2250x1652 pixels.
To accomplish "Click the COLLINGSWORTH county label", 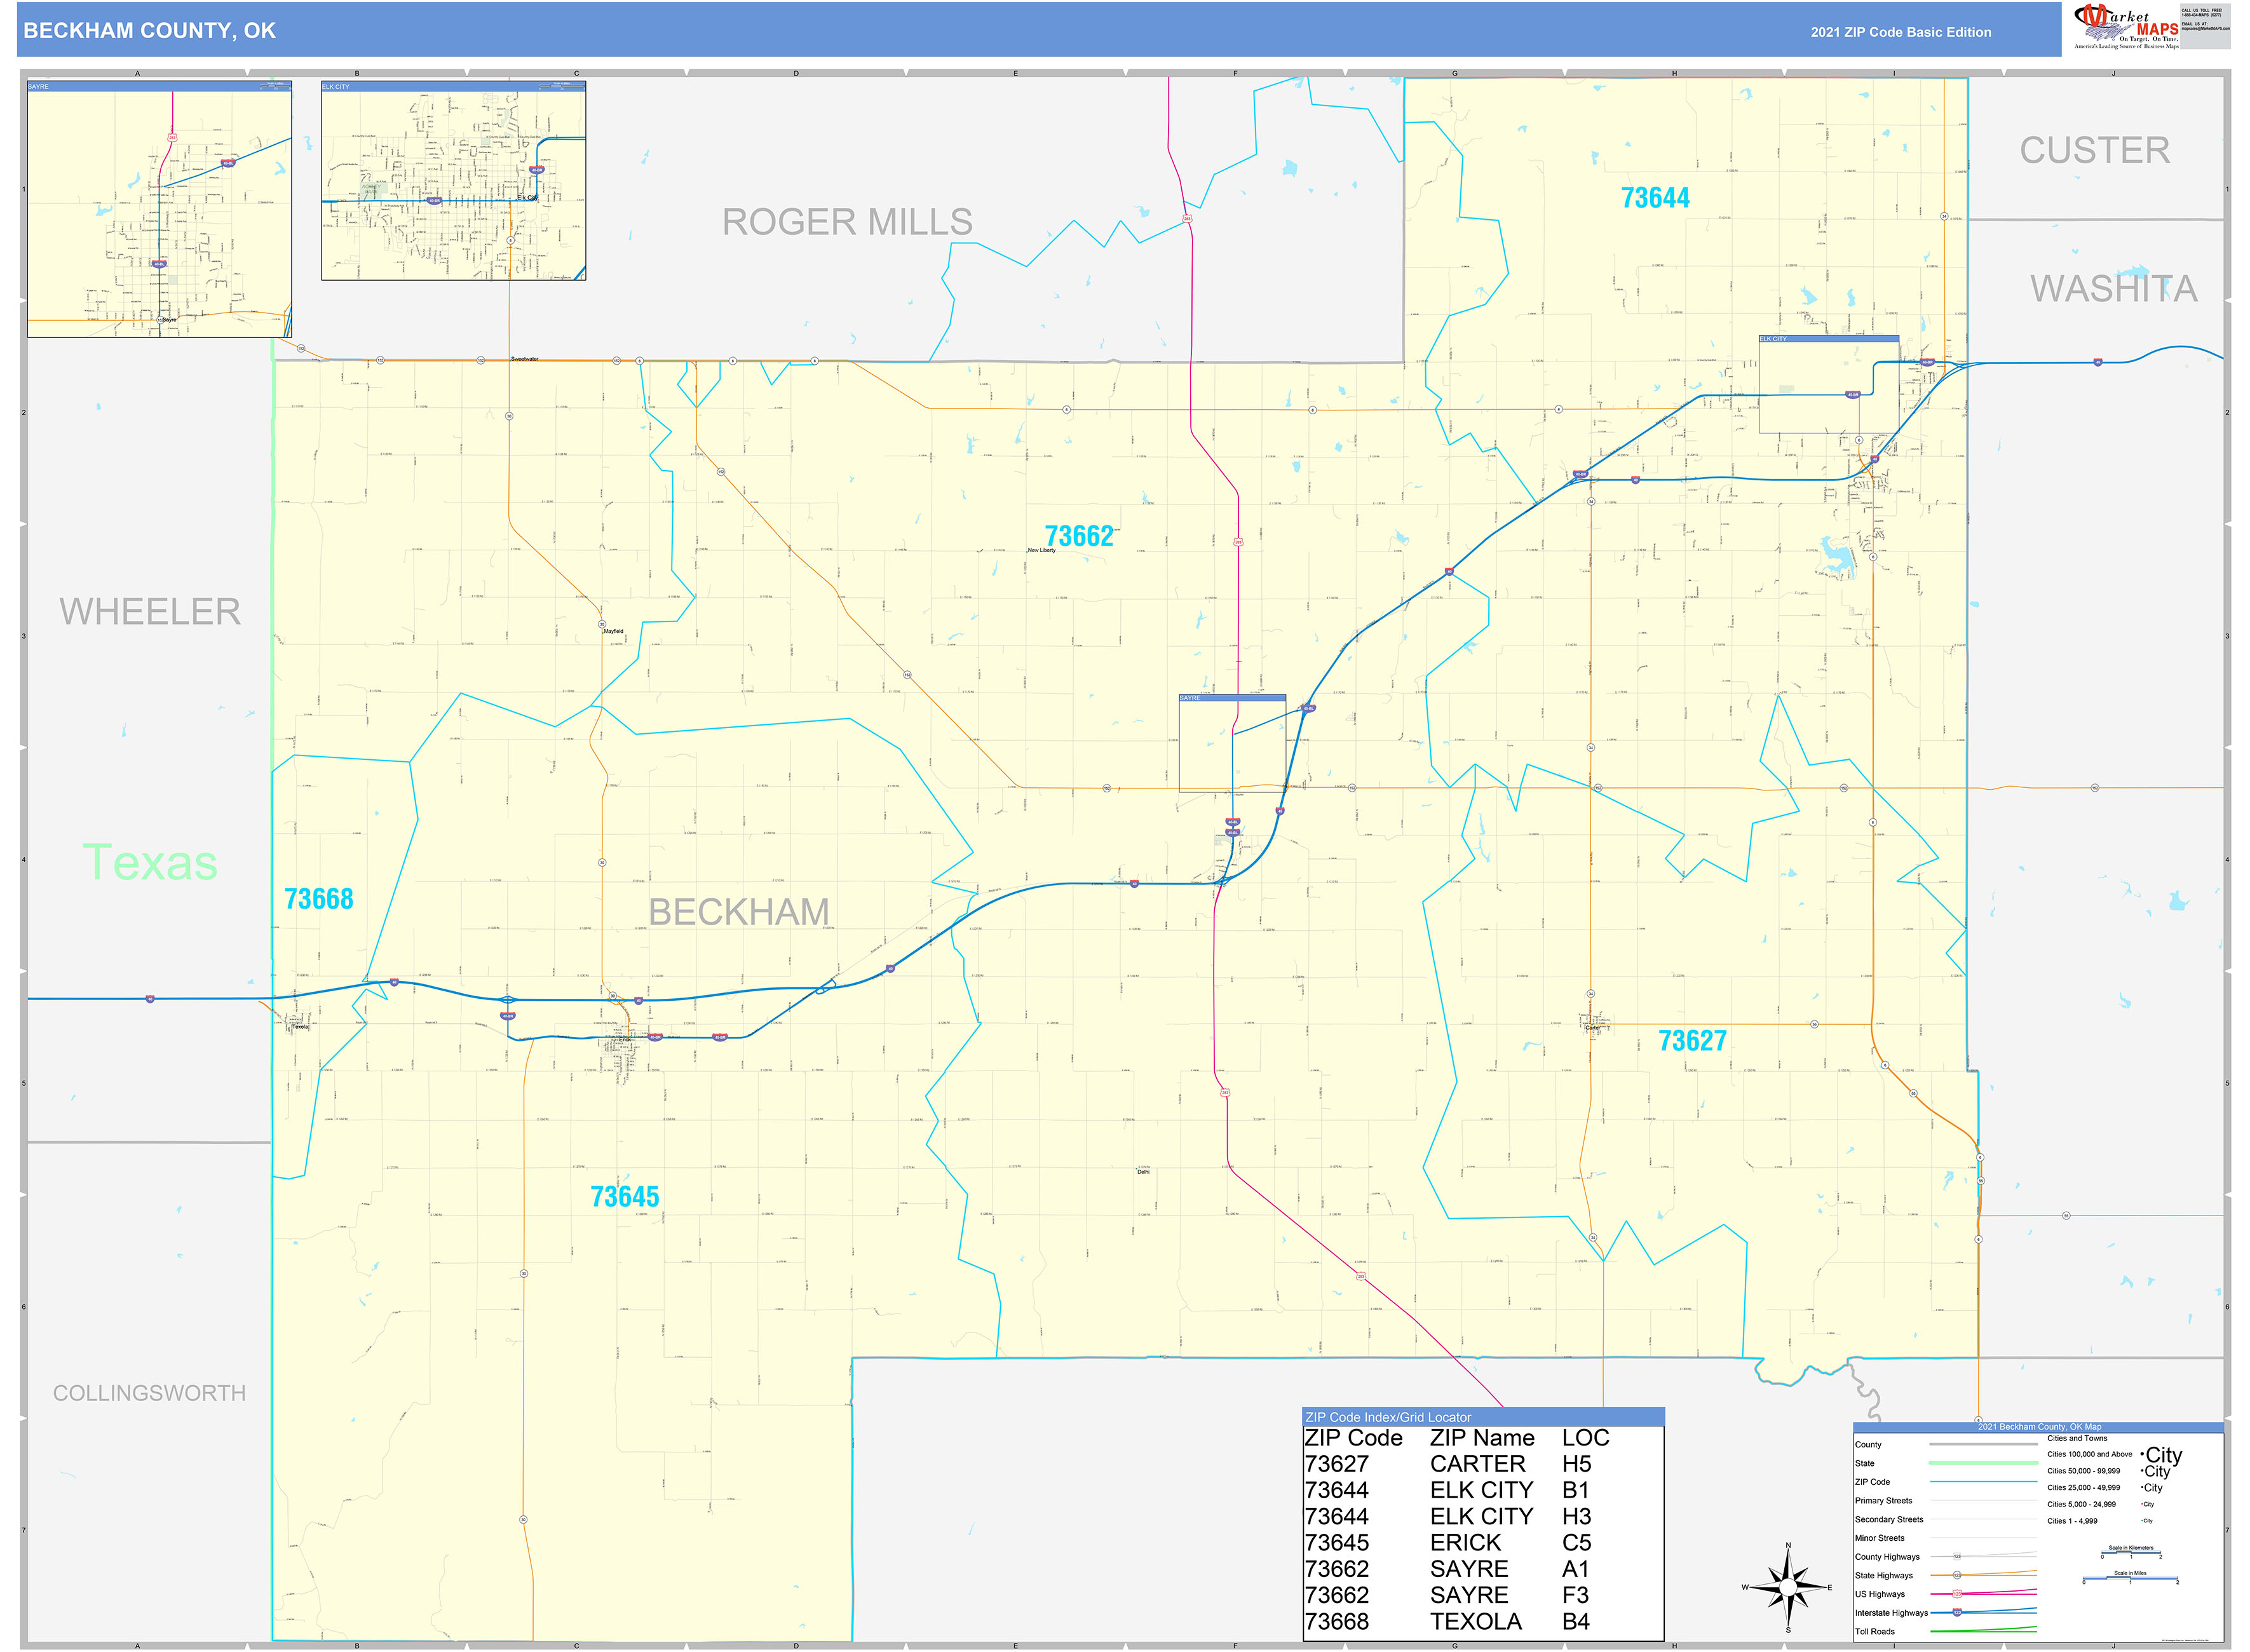I will (149, 1393).
